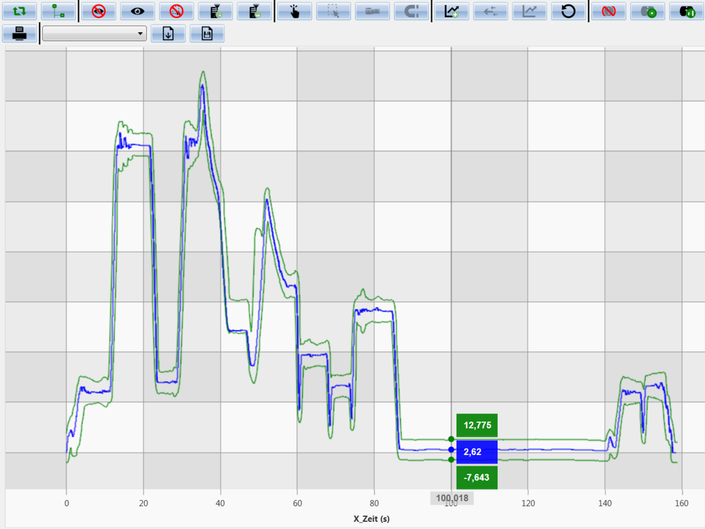The height and width of the screenshot is (529, 705).
Task: Click the green refresh arrows icon
Action: pyautogui.click(x=20, y=11)
